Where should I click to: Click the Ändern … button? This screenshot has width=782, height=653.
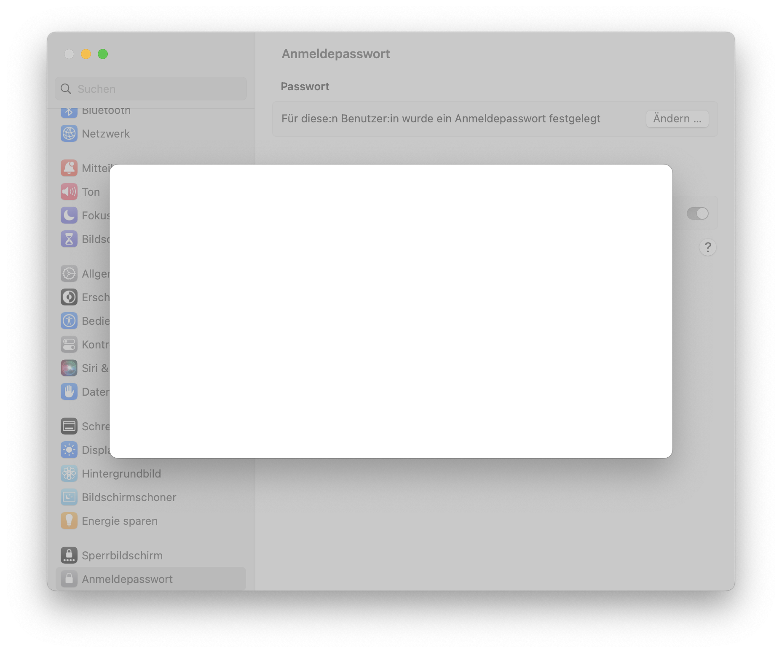point(678,119)
